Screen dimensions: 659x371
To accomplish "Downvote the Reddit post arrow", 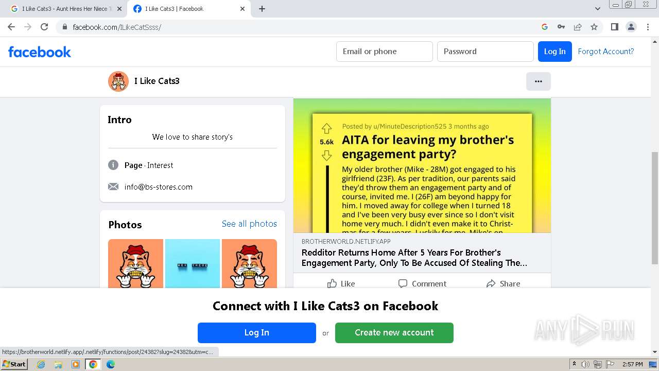I will (x=326, y=155).
